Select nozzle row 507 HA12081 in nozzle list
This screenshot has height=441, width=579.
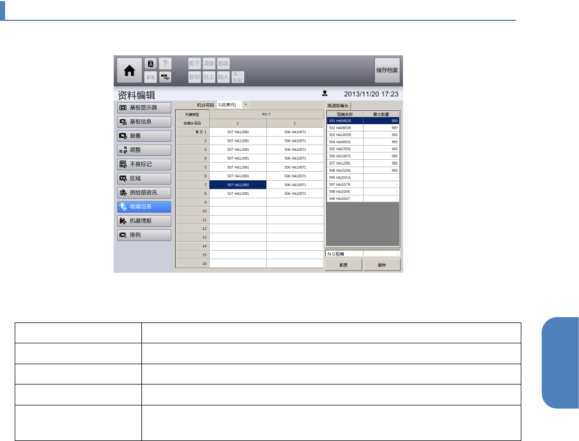click(362, 163)
